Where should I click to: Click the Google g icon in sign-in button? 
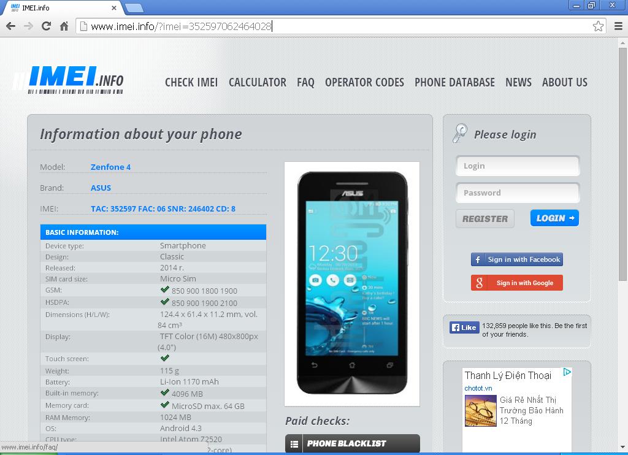tap(479, 283)
